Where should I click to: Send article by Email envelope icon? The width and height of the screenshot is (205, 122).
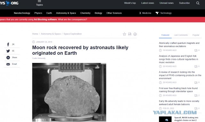[8, 64]
